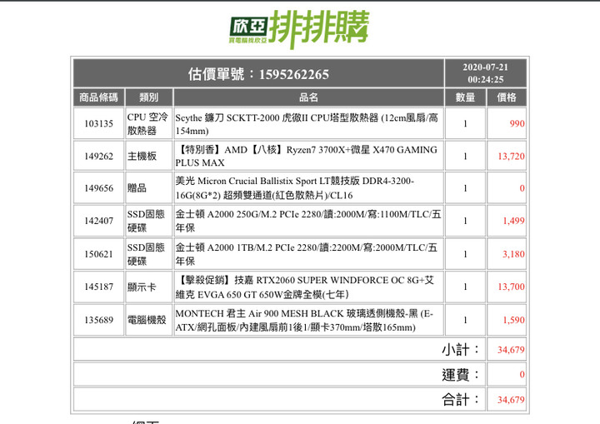Viewport: 600px width, 424px height.
Task: Select product code 103135
Action: point(98,123)
